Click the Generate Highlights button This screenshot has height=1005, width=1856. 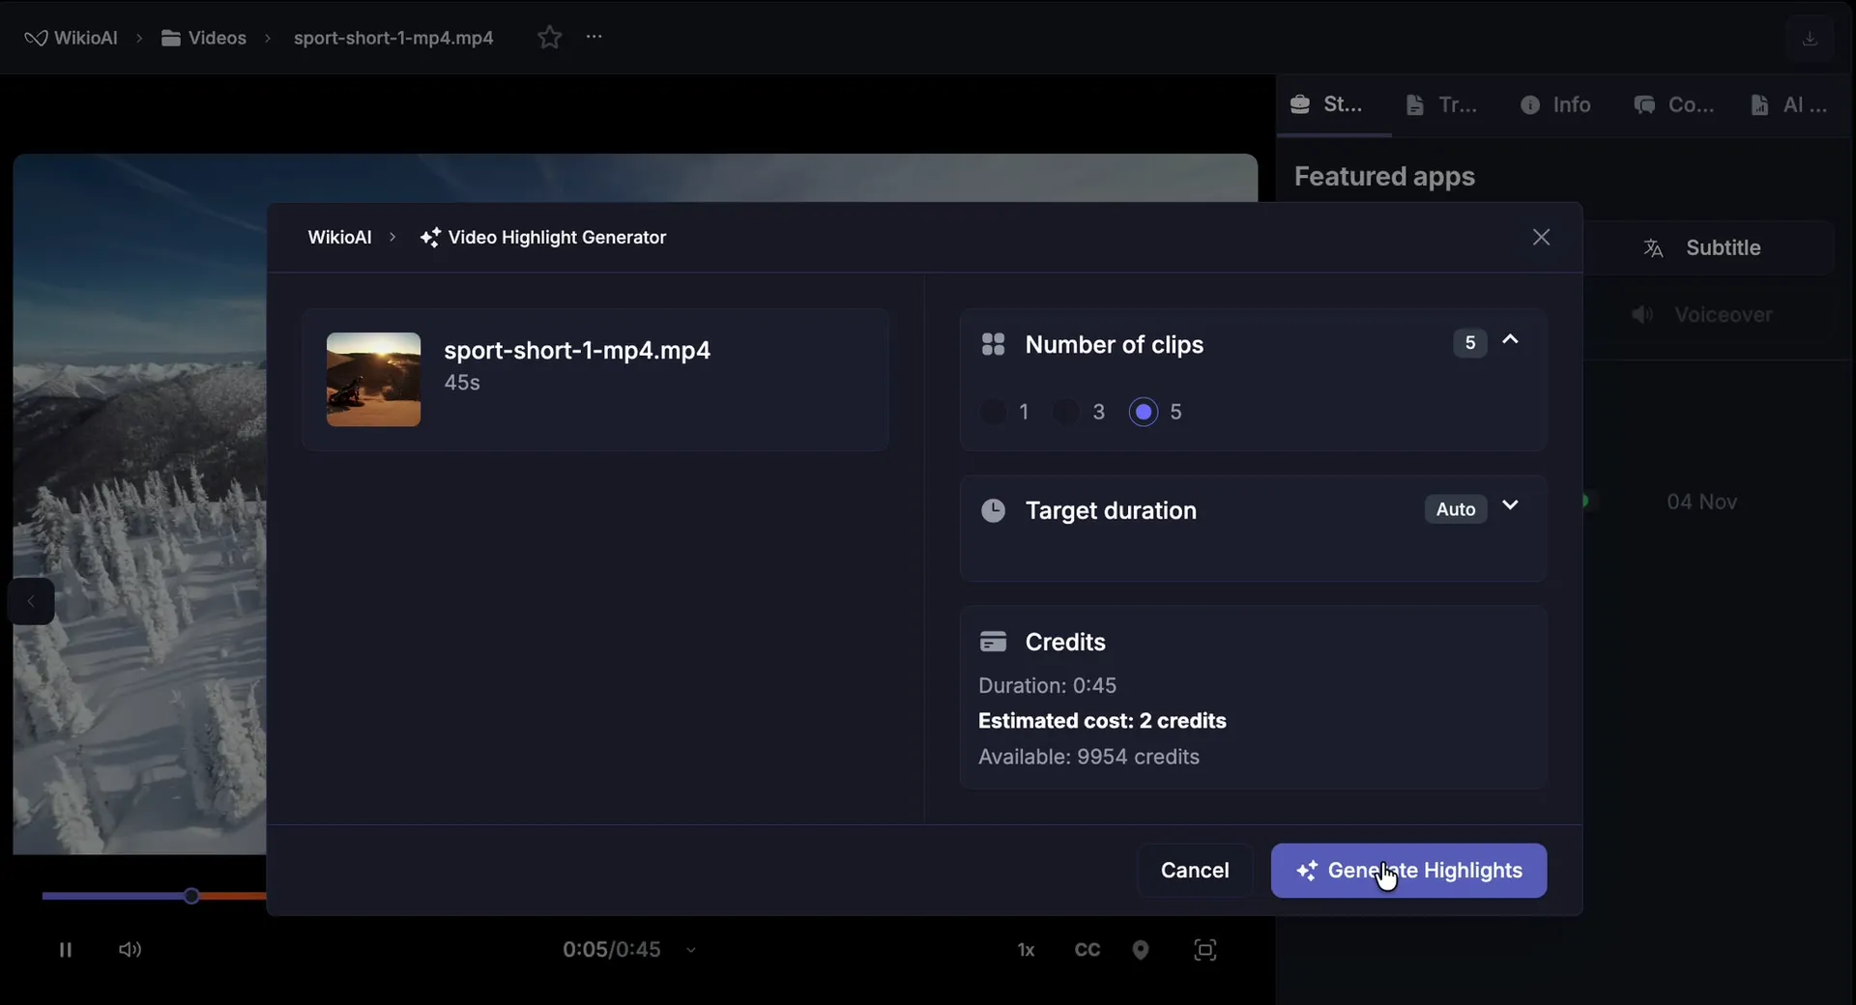point(1408,871)
